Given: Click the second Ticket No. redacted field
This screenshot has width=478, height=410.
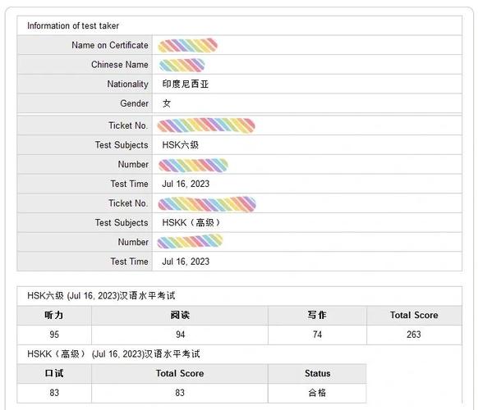Looking at the screenshot, I should 207,204.
